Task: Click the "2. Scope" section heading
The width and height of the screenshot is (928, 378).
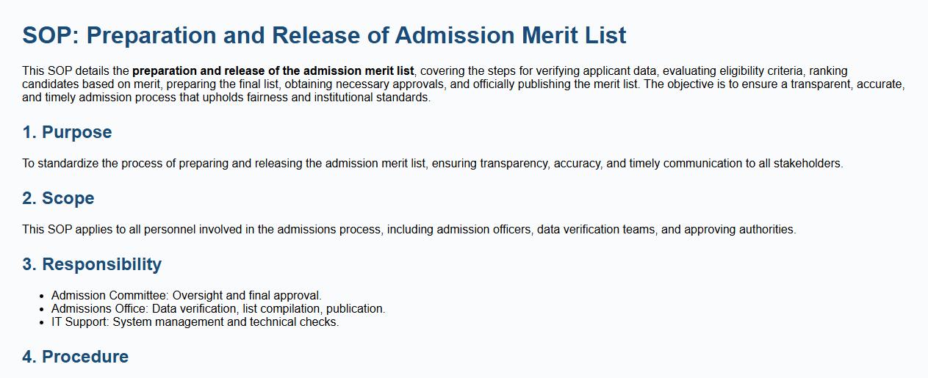Action: click(x=58, y=198)
